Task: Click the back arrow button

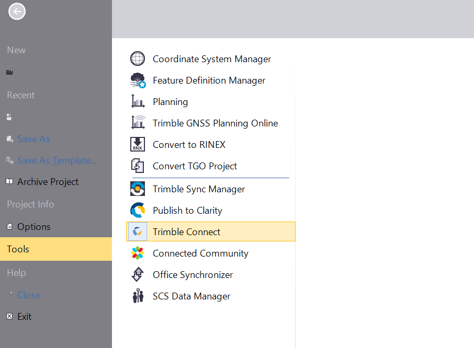Action: [17, 11]
